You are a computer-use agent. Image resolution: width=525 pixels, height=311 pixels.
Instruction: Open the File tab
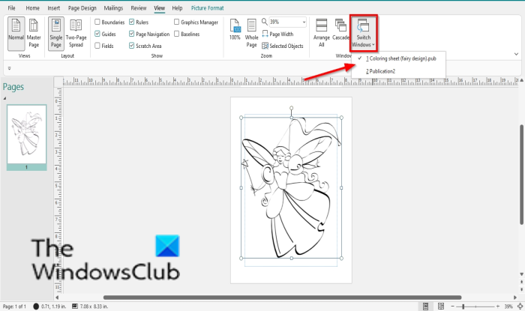[11, 8]
